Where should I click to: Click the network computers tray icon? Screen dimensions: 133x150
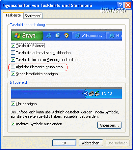92,94
